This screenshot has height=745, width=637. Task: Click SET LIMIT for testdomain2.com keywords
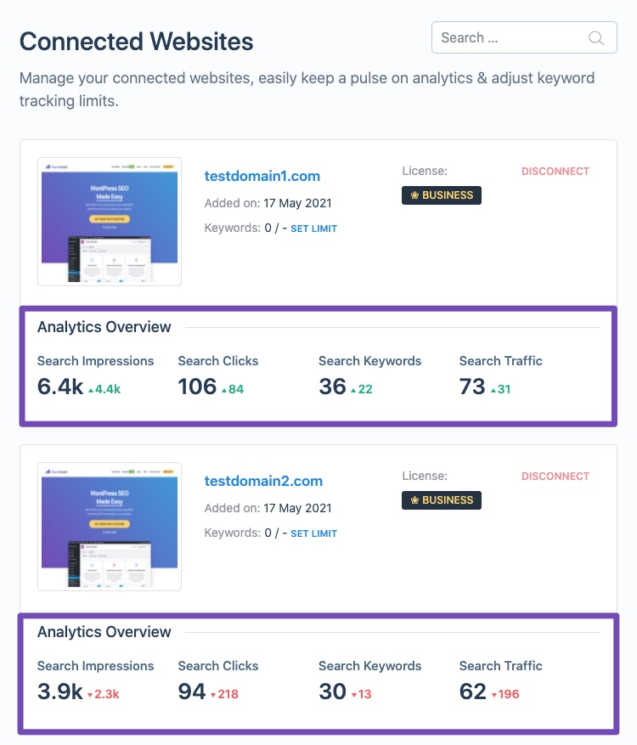point(313,534)
